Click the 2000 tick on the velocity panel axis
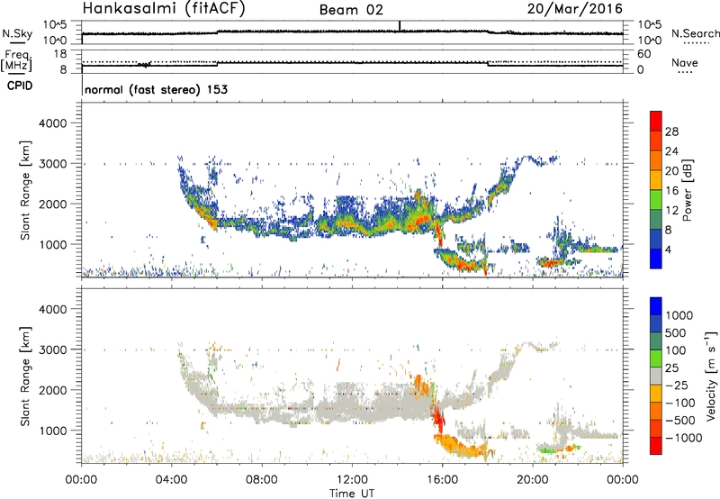Viewport: 720px width, 499px height. 52,390
